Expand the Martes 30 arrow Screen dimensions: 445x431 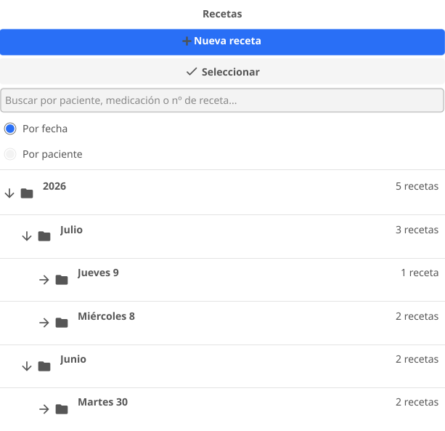coord(44,409)
